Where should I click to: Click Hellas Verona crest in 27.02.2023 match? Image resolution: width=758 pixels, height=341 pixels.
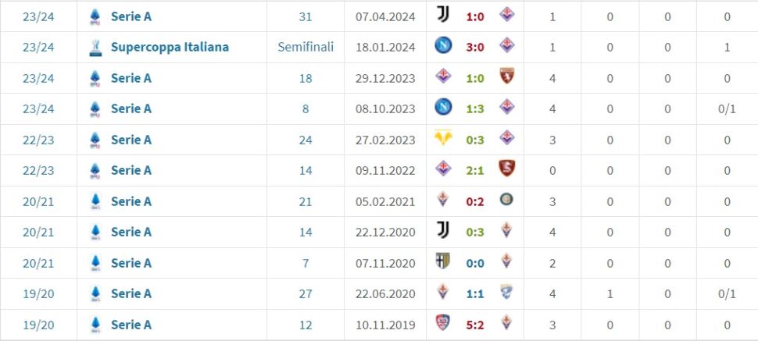443,139
